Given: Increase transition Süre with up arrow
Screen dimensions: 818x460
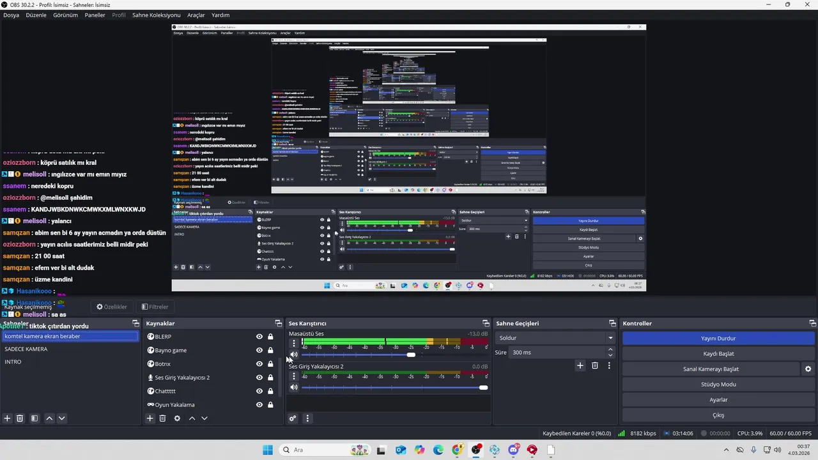Looking at the screenshot, I should coord(610,349).
